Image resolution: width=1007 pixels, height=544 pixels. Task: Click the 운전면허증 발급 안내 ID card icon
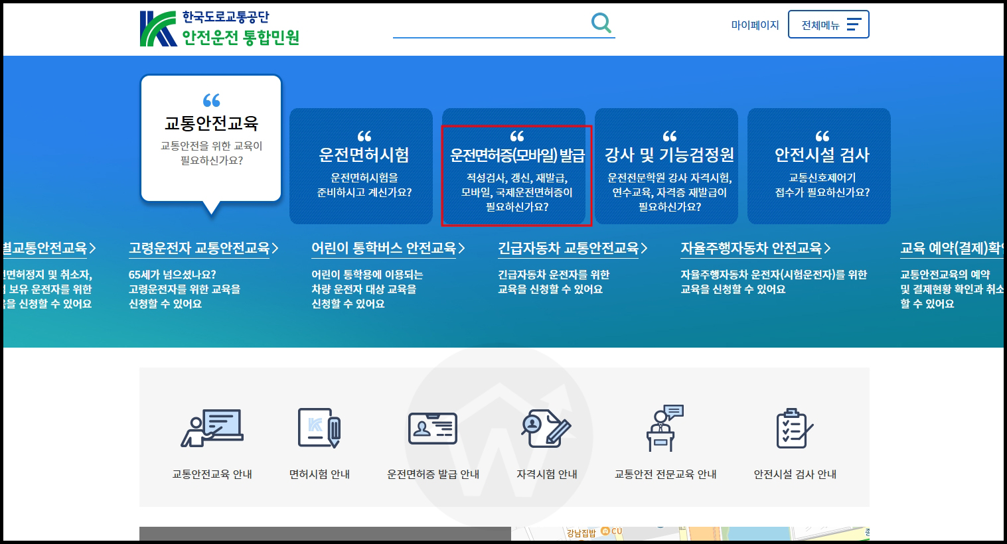432,428
